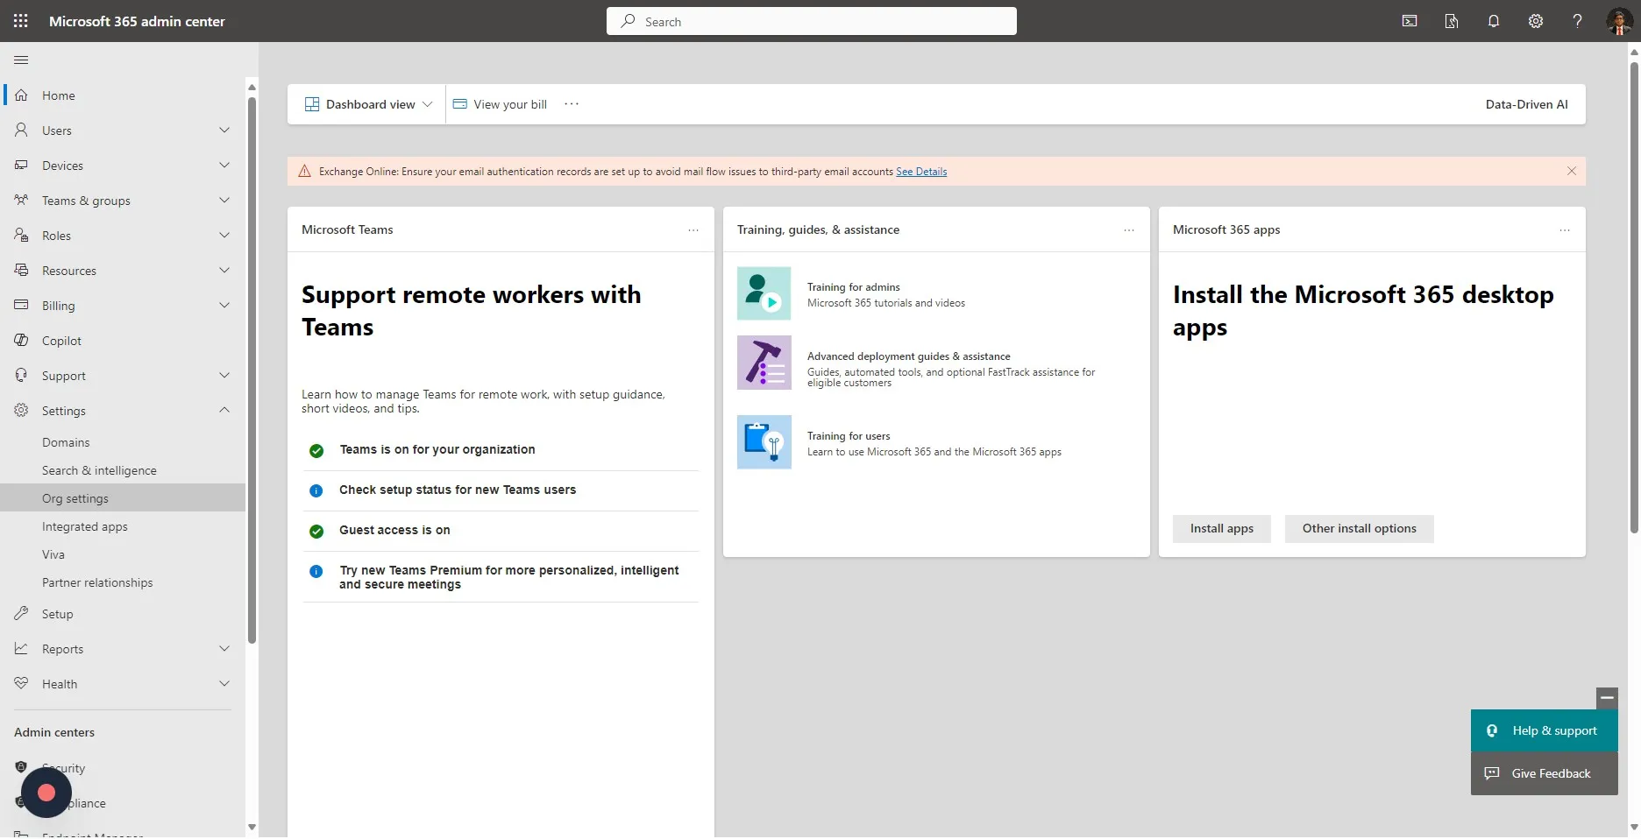Open the Dashboard view dropdown
This screenshot has width=1641, height=839.
pos(368,104)
